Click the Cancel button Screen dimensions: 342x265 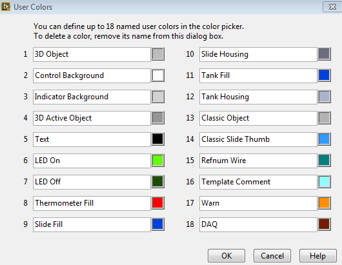272,255
